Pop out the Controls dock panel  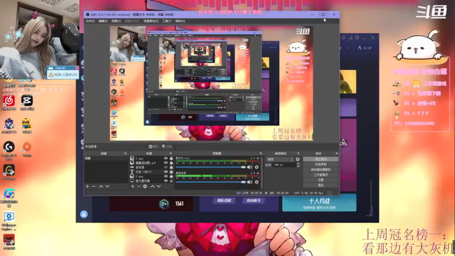click(337, 153)
